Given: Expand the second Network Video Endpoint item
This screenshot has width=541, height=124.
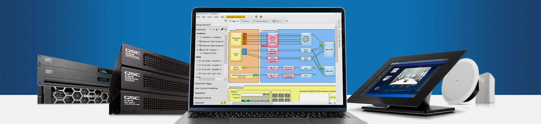Looking at the screenshot, I should click(198, 45).
